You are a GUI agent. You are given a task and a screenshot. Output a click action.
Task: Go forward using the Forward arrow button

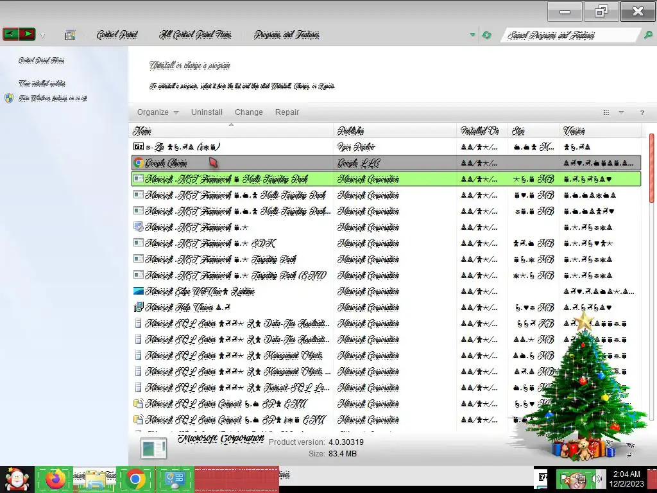coord(27,34)
